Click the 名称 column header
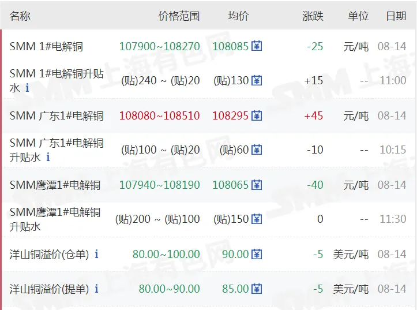Viewport: 417px width, 310px height. (x=20, y=16)
